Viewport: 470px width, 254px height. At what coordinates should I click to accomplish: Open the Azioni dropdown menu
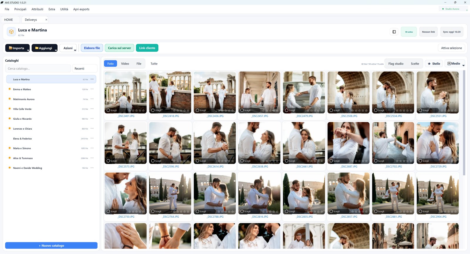click(68, 48)
